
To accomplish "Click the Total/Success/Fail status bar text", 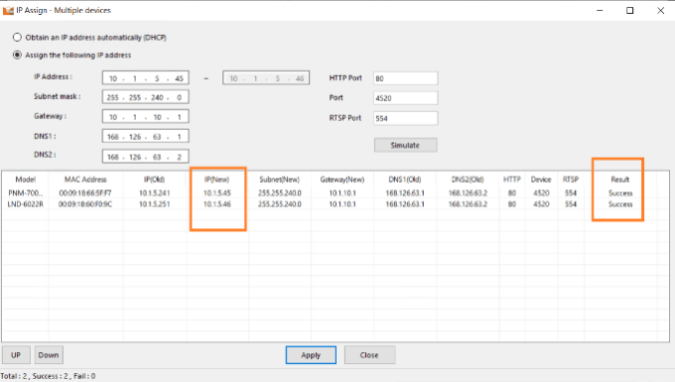I will [x=48, y=376].
